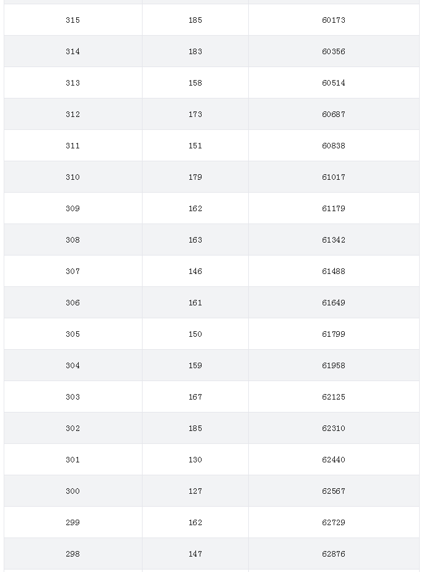Select the cumulative value 61017
424x572 pixels.
pyautogui.click(x=334, y=177)
